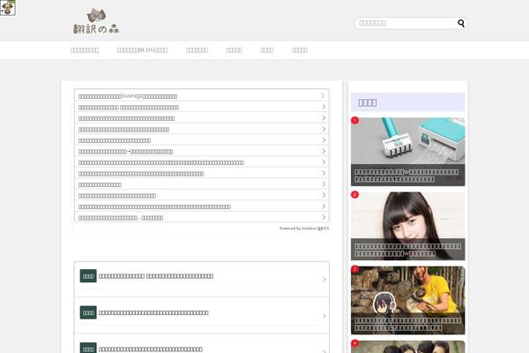The height and width of the screenshot is (353, 529).
Task: Click the chevron on the fifth headline row
Action: click(x=324, y=139)
